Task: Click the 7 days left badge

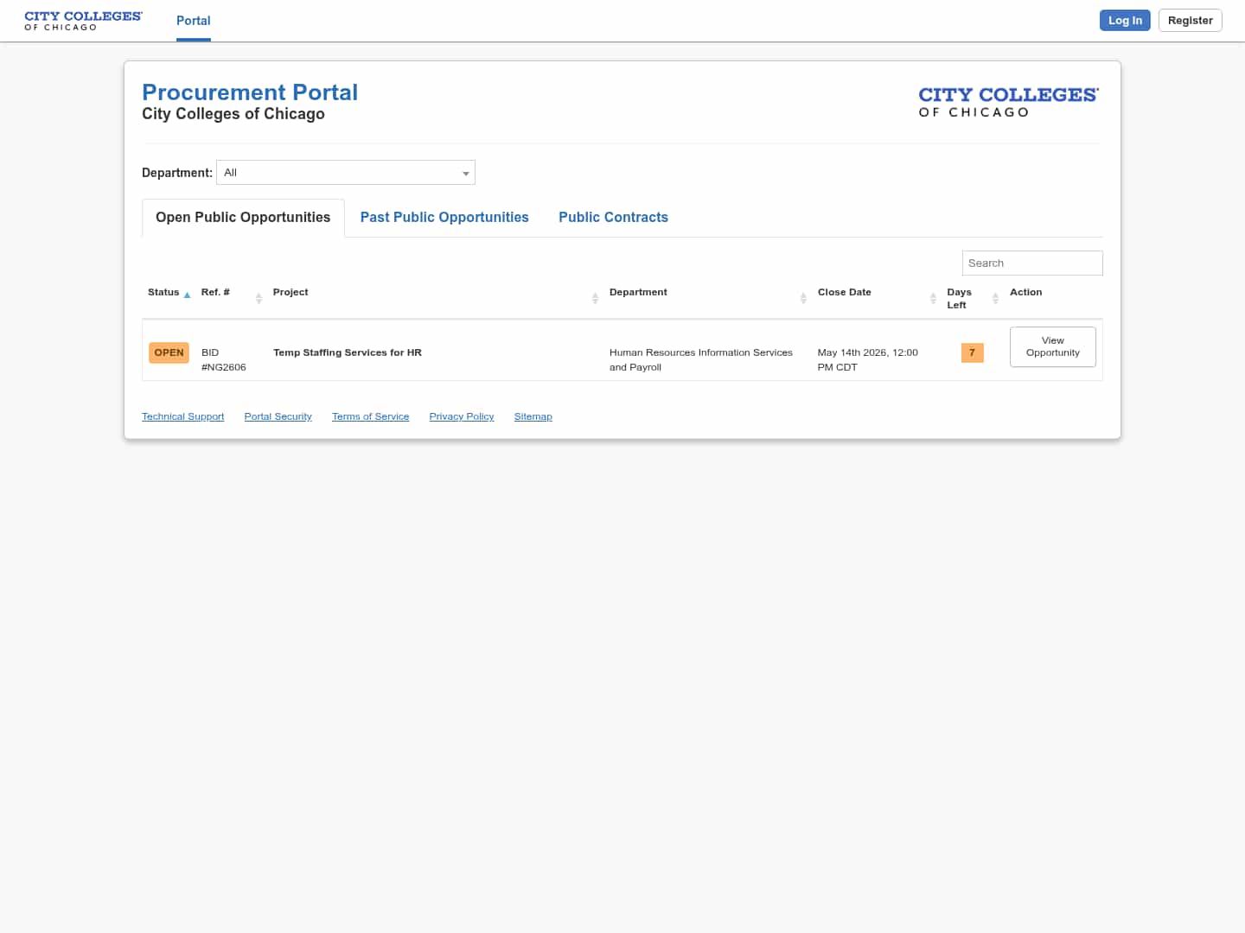Action: point(973,352)
